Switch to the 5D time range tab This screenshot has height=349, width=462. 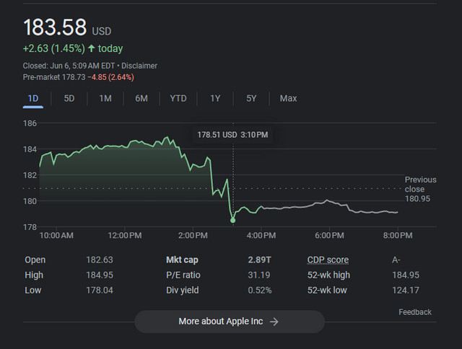click(69, 98)
